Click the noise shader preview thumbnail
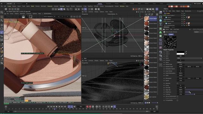The width and height of the screenshot is (203, 114). click(170, 42)
